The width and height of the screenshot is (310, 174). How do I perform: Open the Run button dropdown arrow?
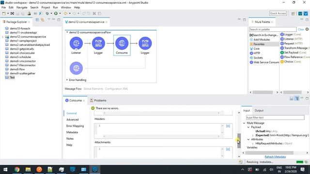click(60, 14)
